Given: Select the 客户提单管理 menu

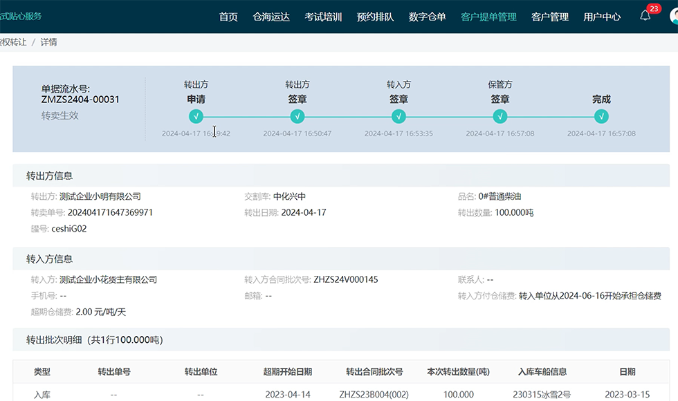Looking at the screenshot, I should (x=488, y=17).
